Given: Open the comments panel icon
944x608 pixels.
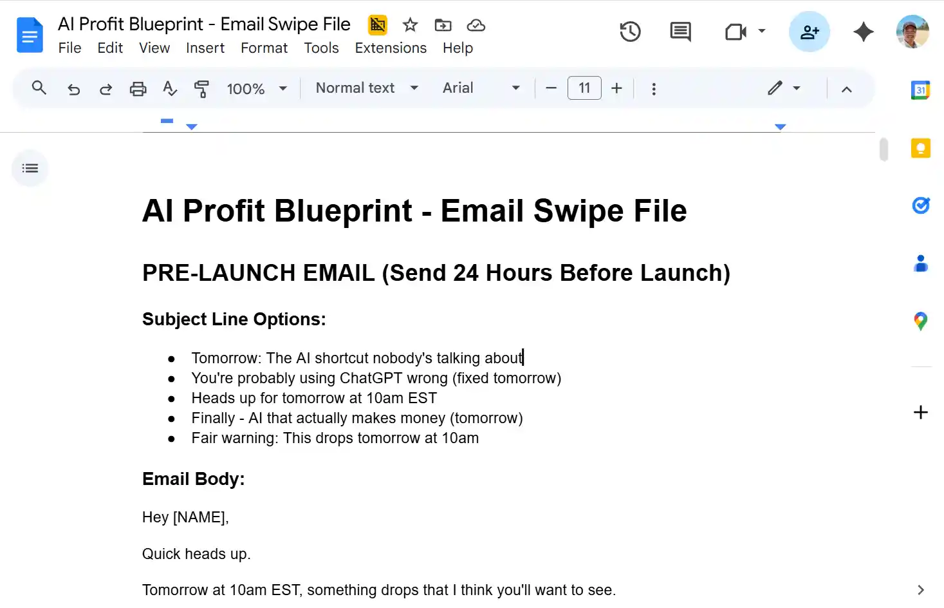Looking at the screenshot, I should point(680,32).
